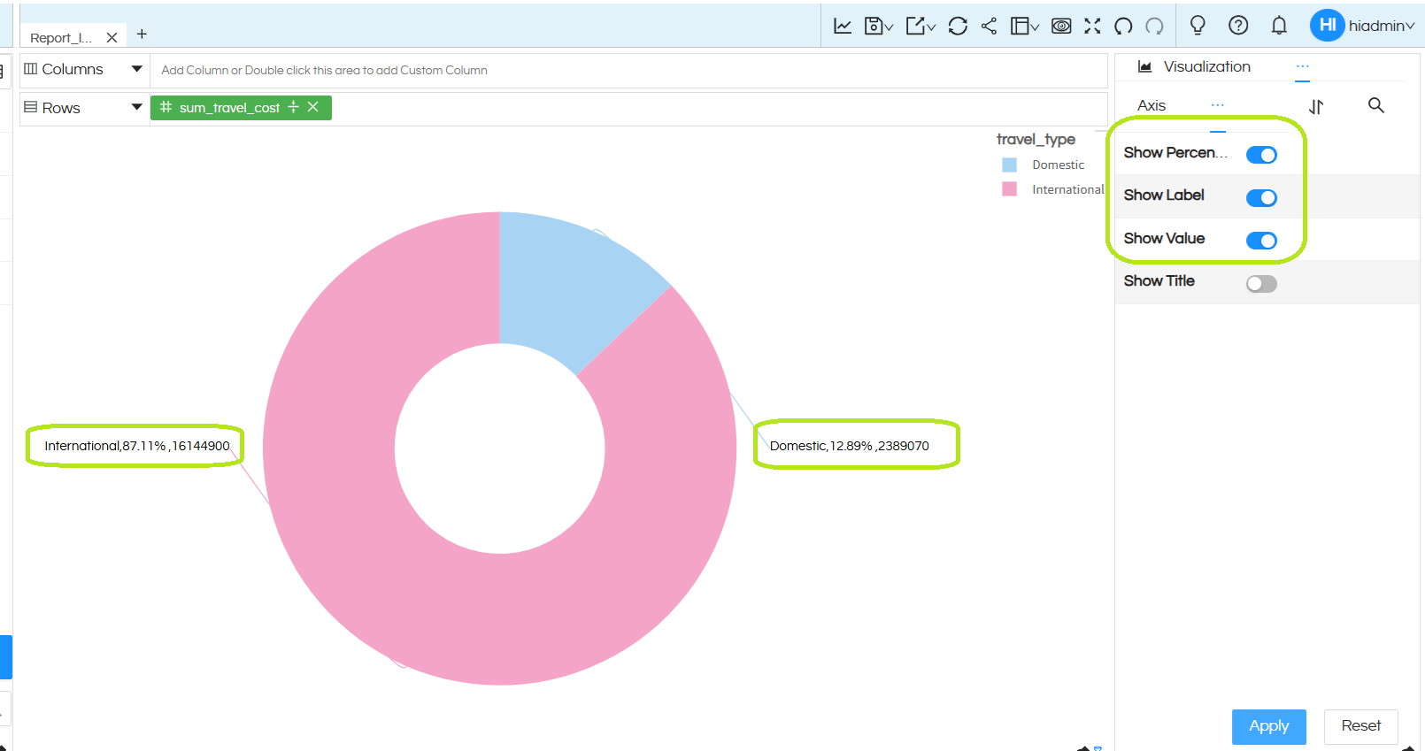Share the report
Screen dimensions: 1425x751
989,26
